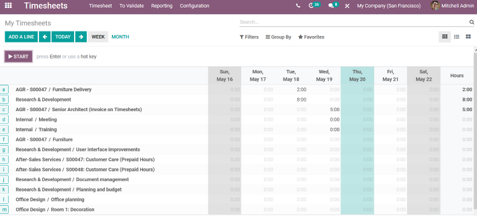Open the Reporting menu
The image size is (477, 216).
(x=161, y=6)
